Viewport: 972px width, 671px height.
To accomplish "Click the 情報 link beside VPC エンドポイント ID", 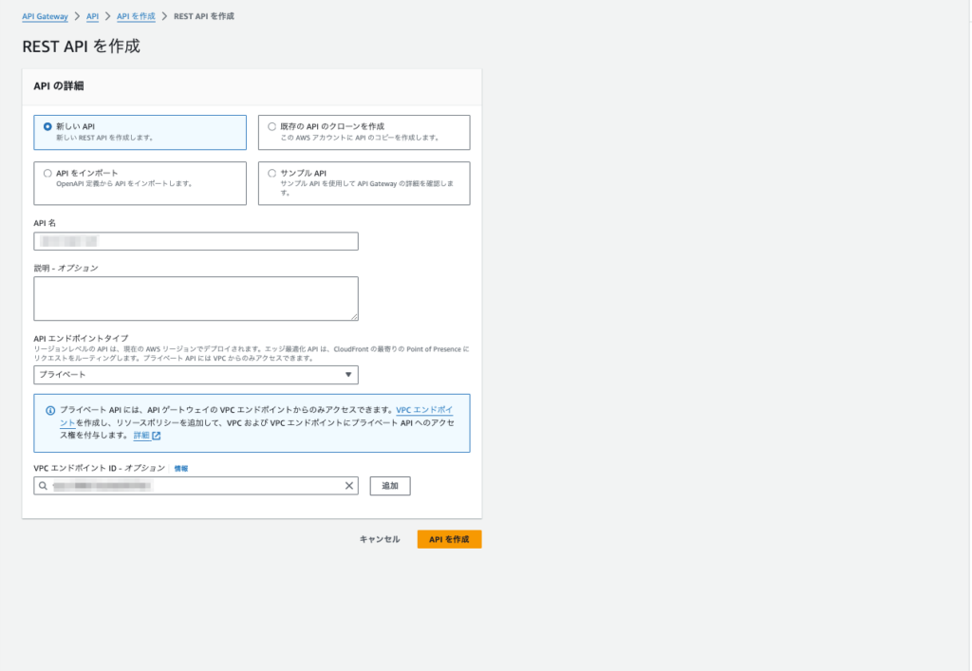I will pyautogui.click(x=179, y=466).
